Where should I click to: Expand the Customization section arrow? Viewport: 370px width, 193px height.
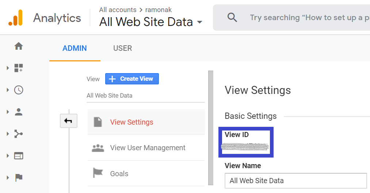[x=8, y=68]
